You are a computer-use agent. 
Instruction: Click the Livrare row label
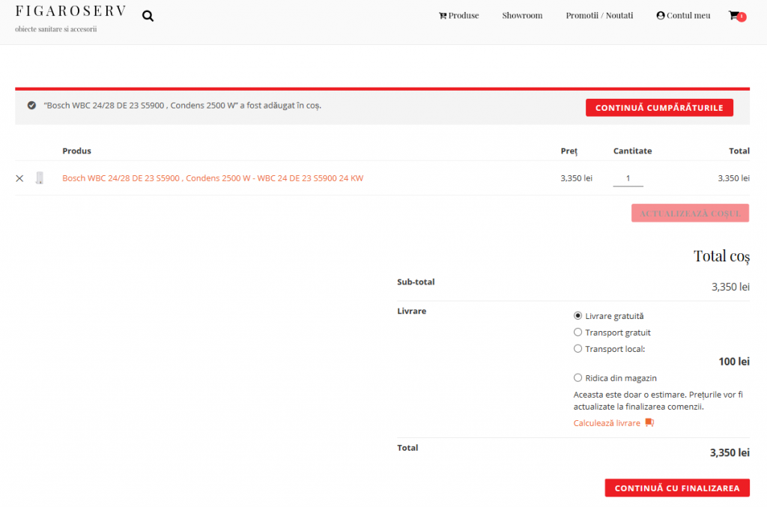[x=411, y=311]
